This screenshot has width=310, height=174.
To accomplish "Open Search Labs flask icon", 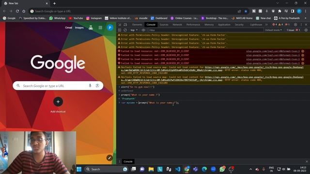I will (x=91, y=28).
